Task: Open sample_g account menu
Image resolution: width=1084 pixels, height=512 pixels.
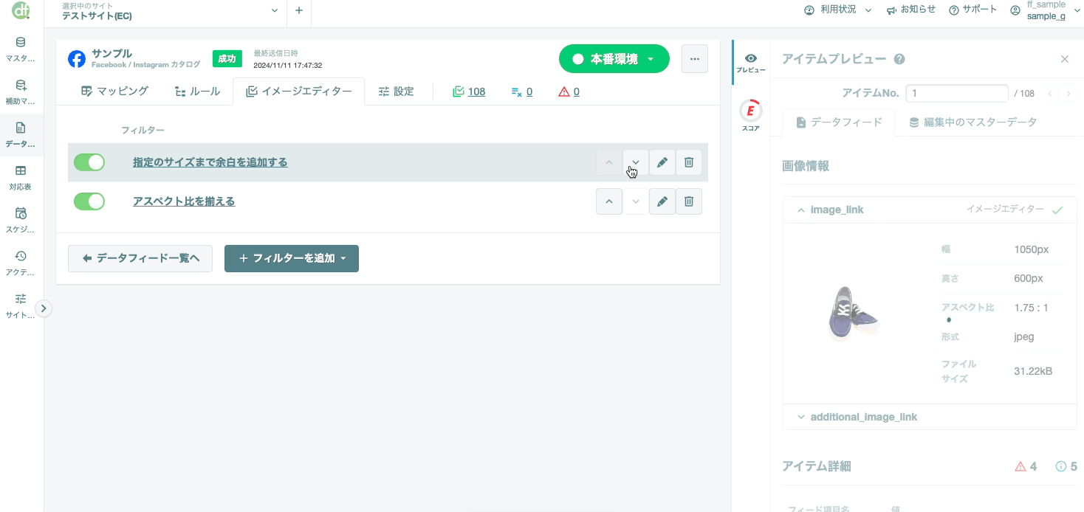Action: point(1045,10)
